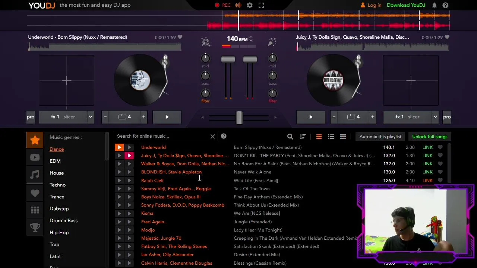Enter fullscreen mode with the expand icon
This screenshot has width=477, height=268.
pos(261,5)
